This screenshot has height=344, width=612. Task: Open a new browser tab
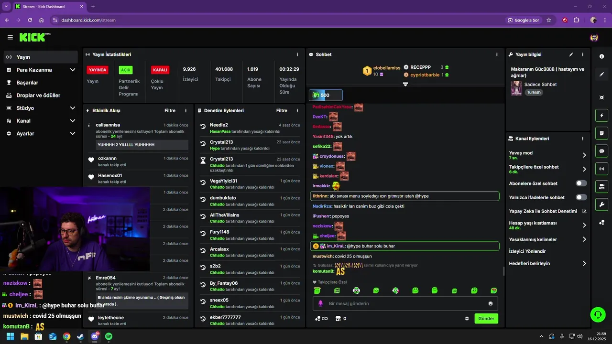tap(93, 7)
